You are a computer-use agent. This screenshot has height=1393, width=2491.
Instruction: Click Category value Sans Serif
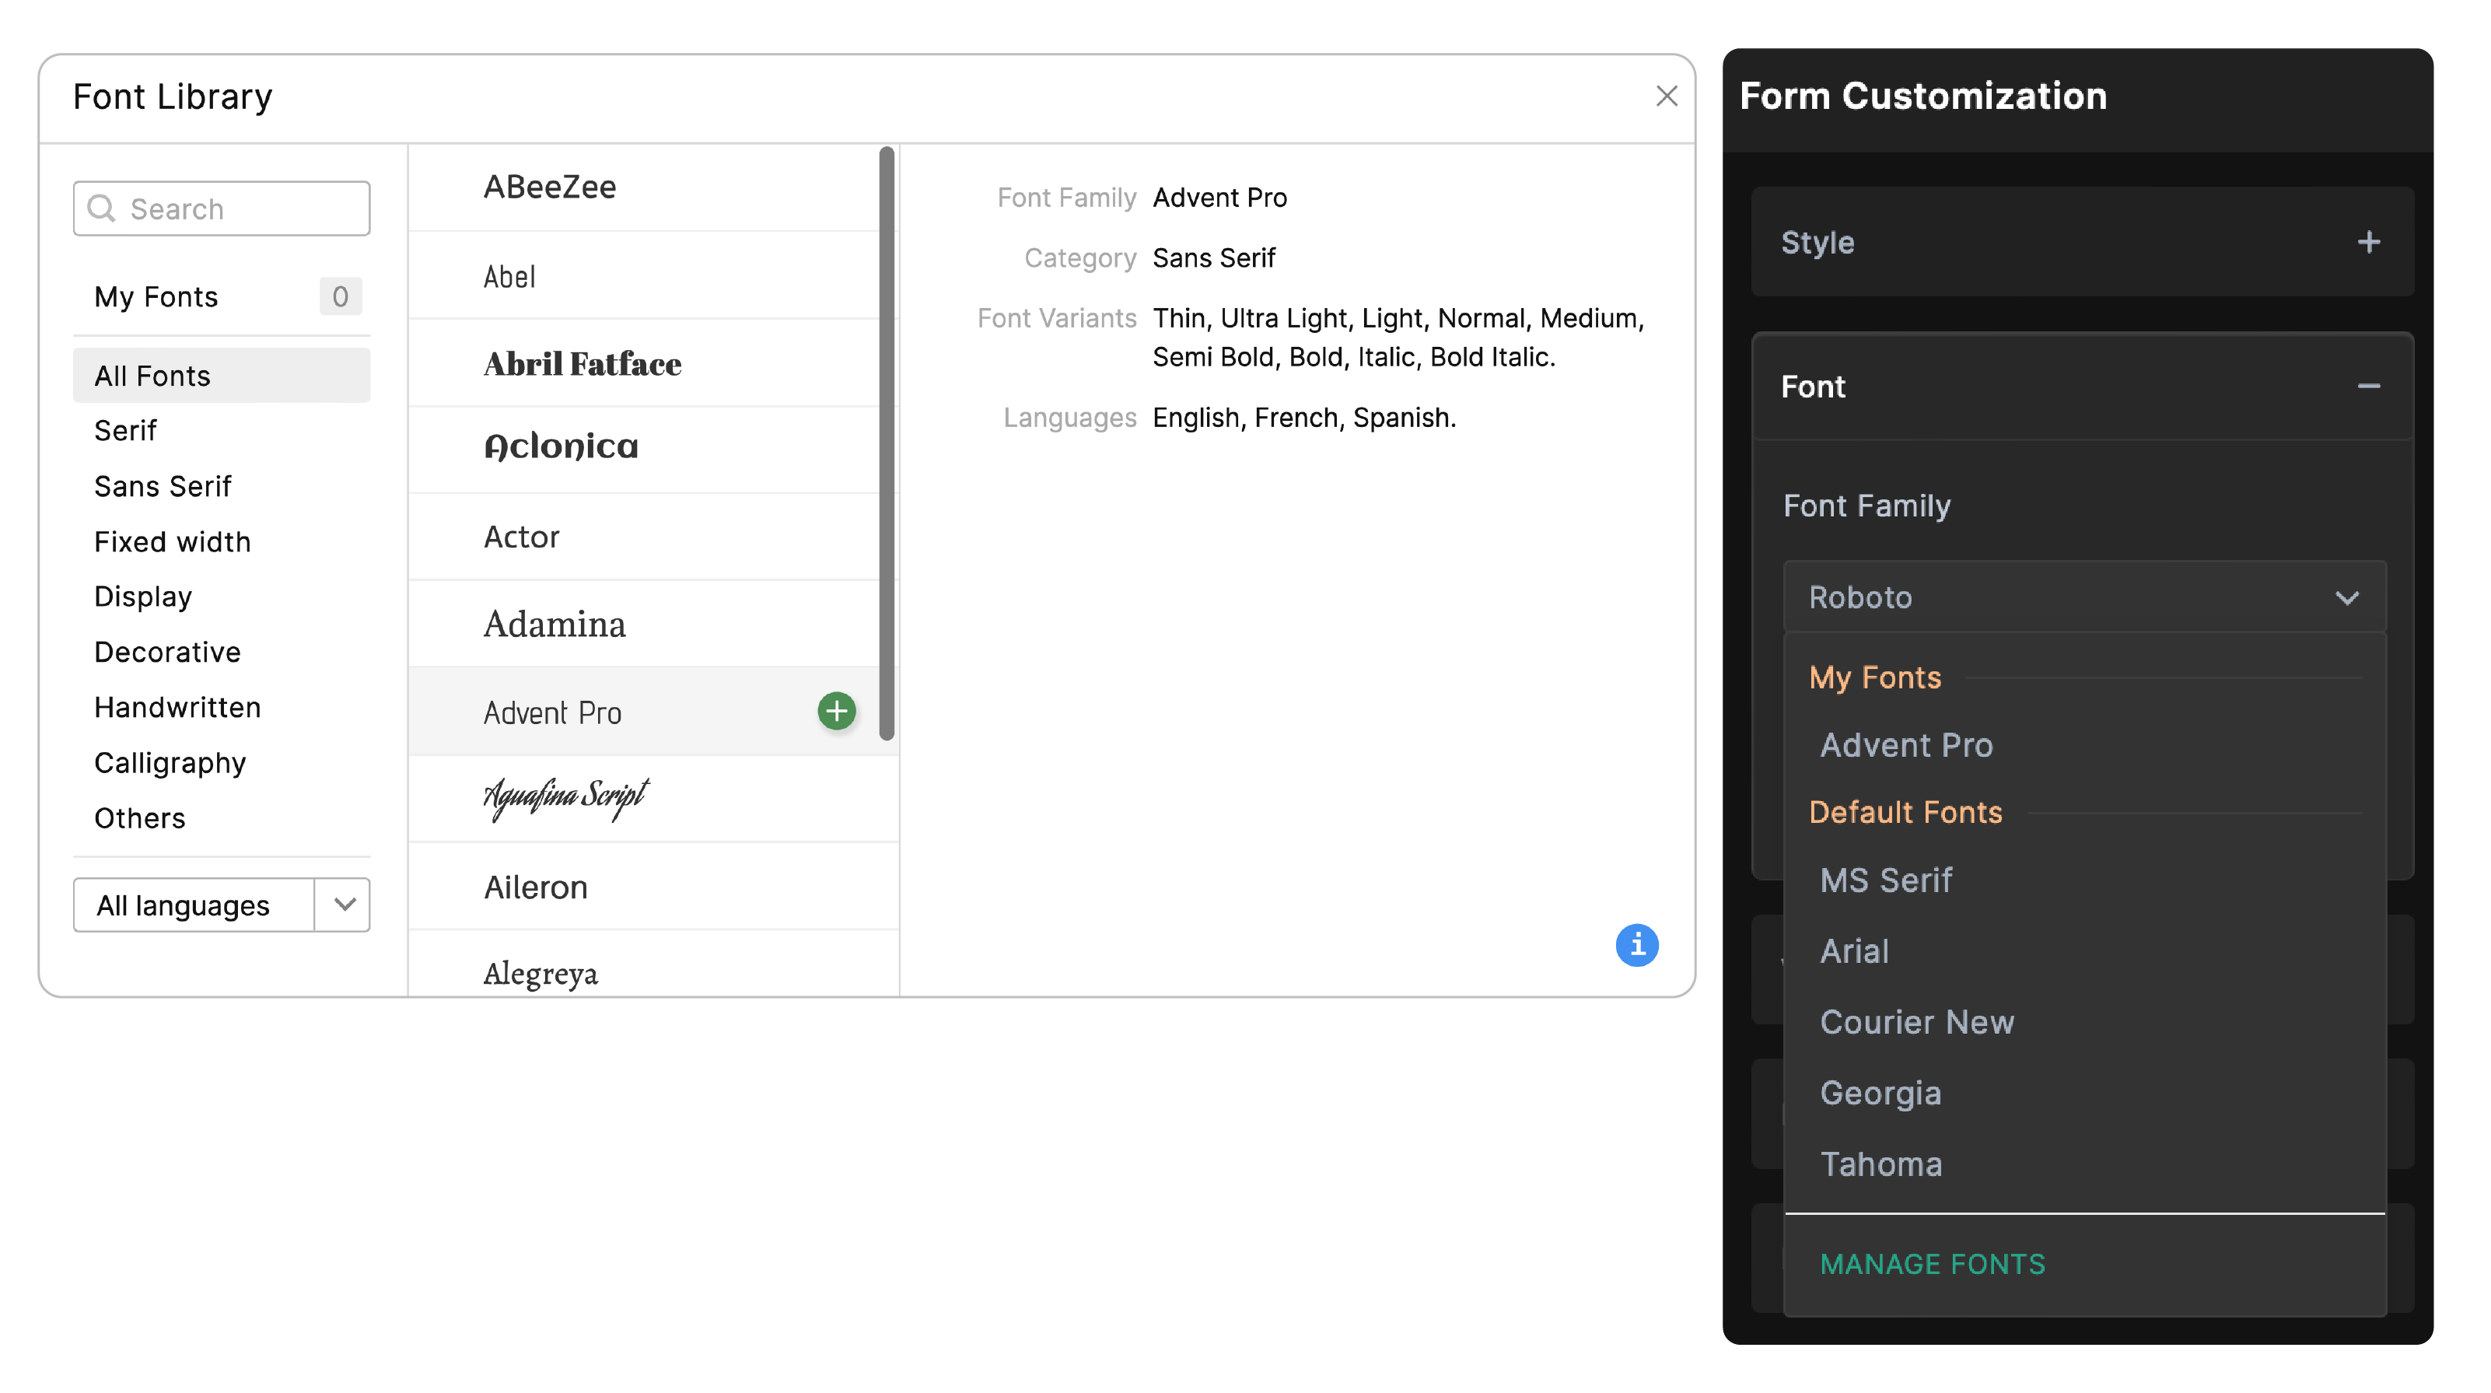(x=1213, y=258)
